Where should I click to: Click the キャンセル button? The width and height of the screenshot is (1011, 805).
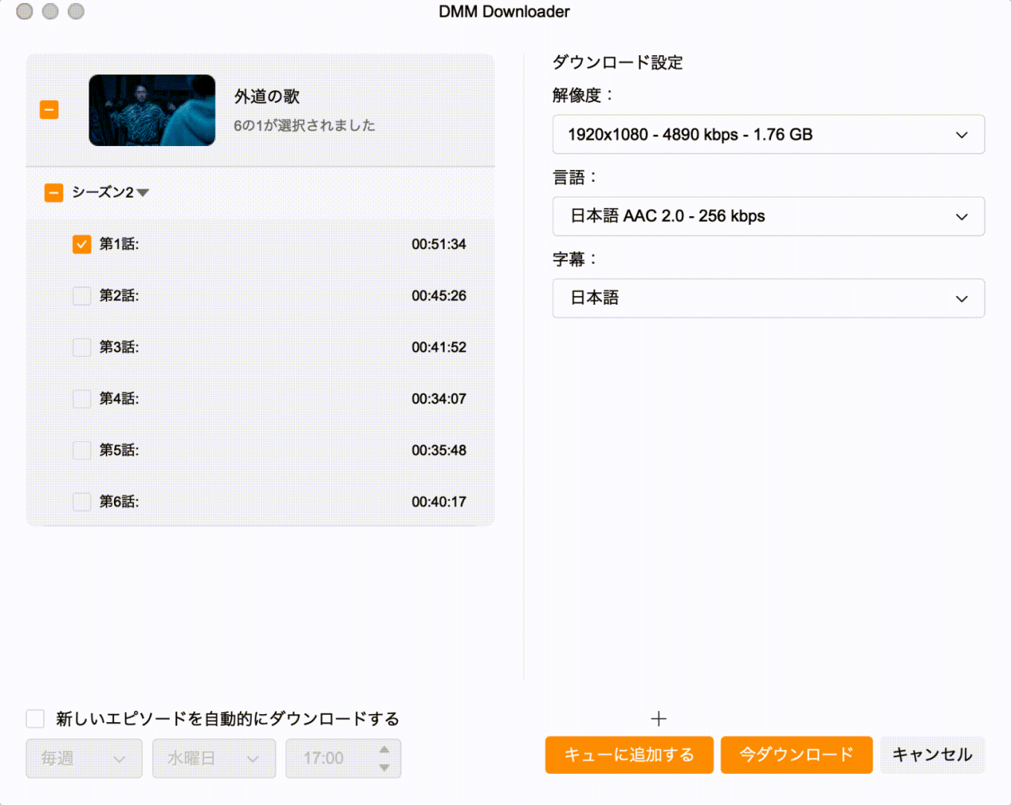[933, 755]
